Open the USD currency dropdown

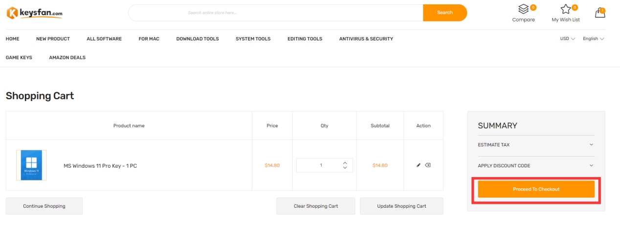point(567,39)
